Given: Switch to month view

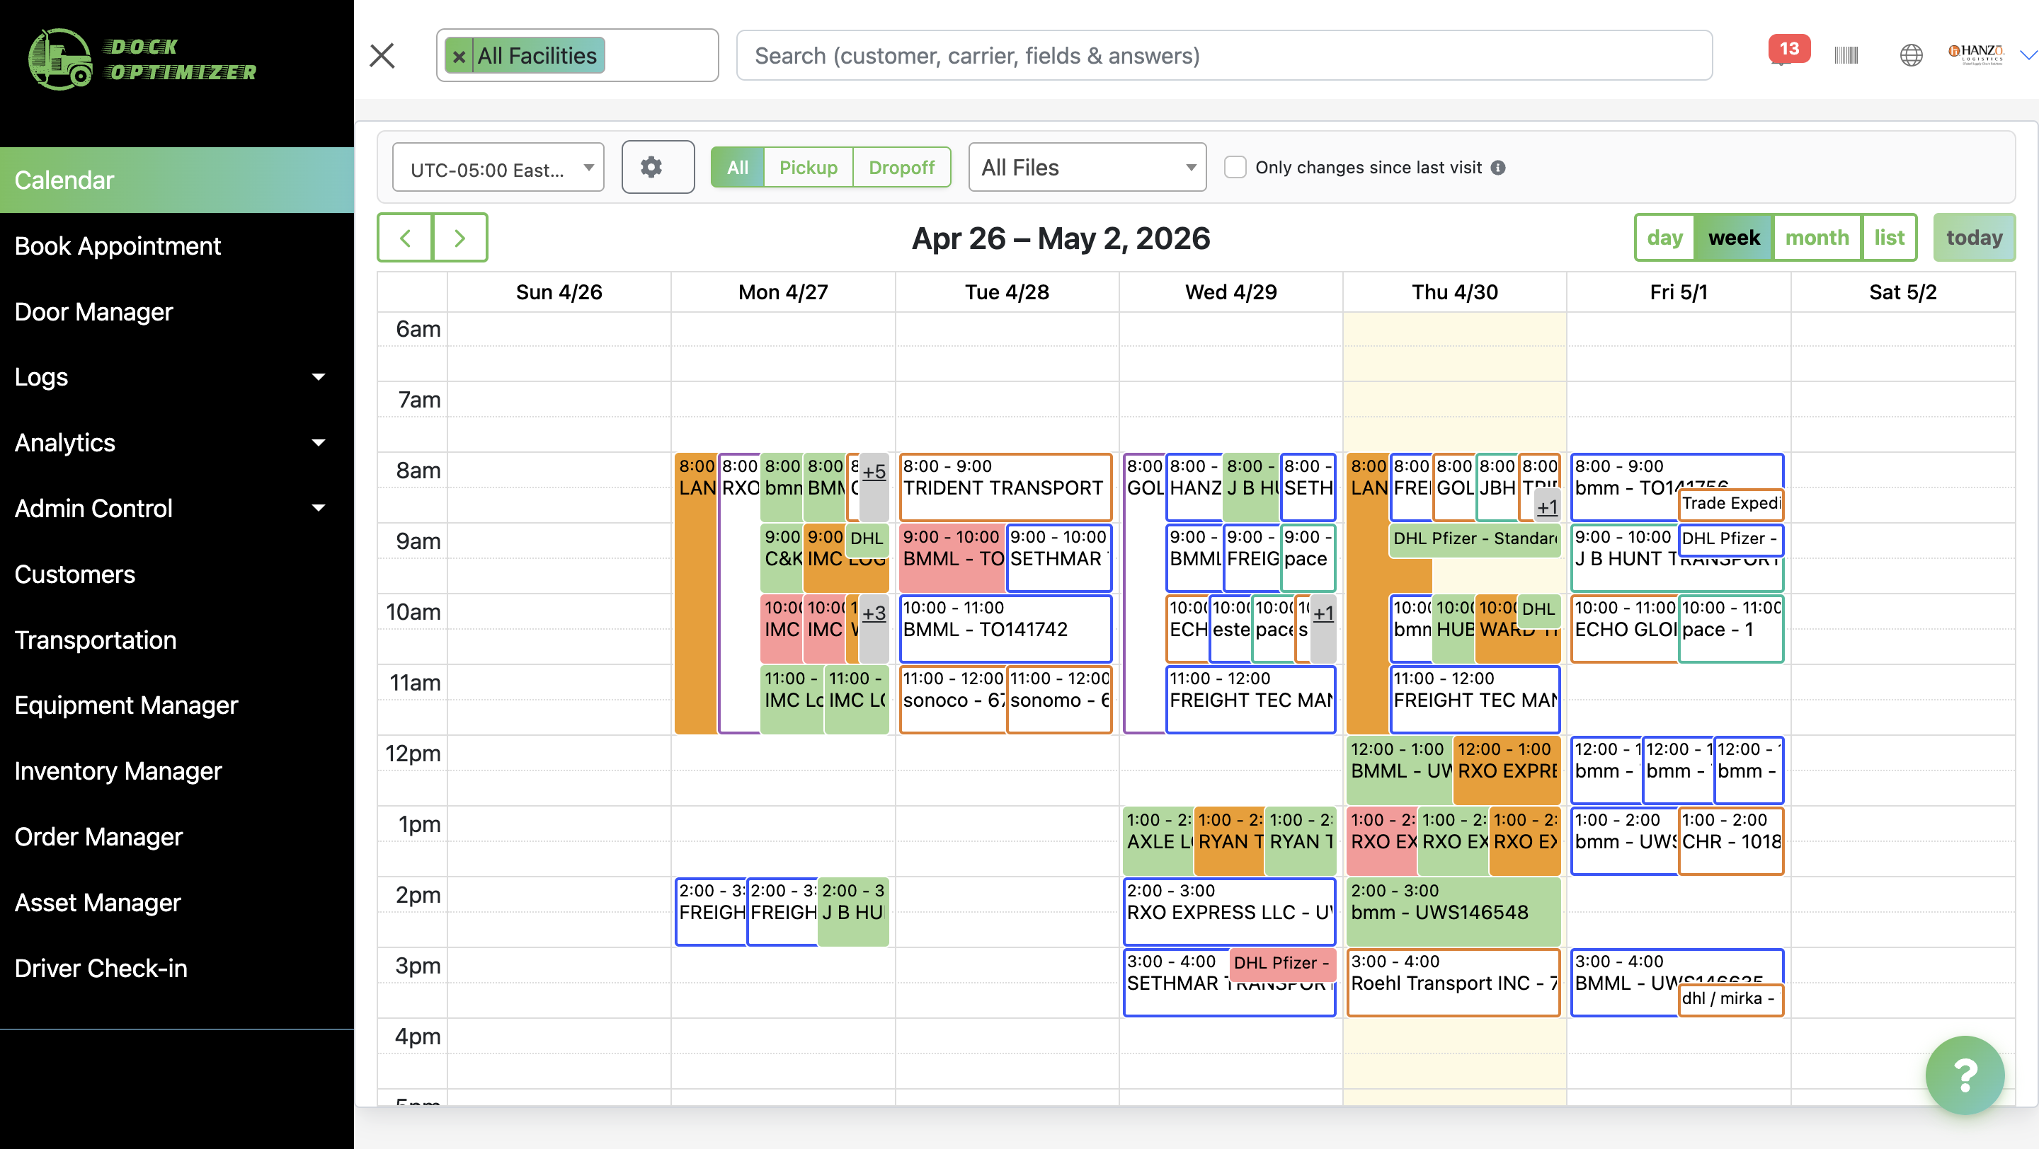Looking at the screenshot, I should tap(1817, 238).
